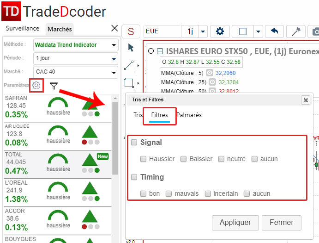Click the market list scrollbar thumb

coord(115,138)
